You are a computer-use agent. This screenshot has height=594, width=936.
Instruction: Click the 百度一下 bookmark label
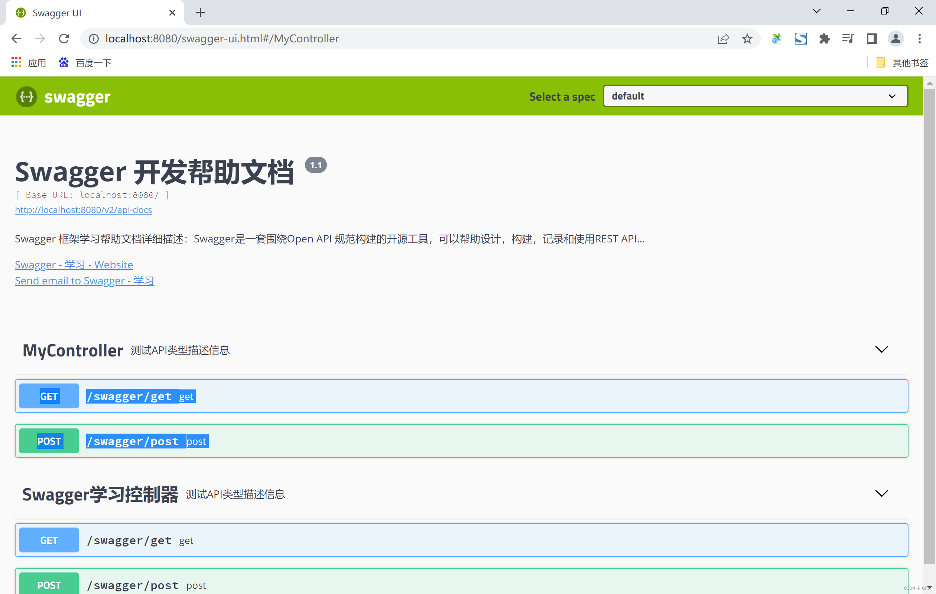[x=93, y=62]
